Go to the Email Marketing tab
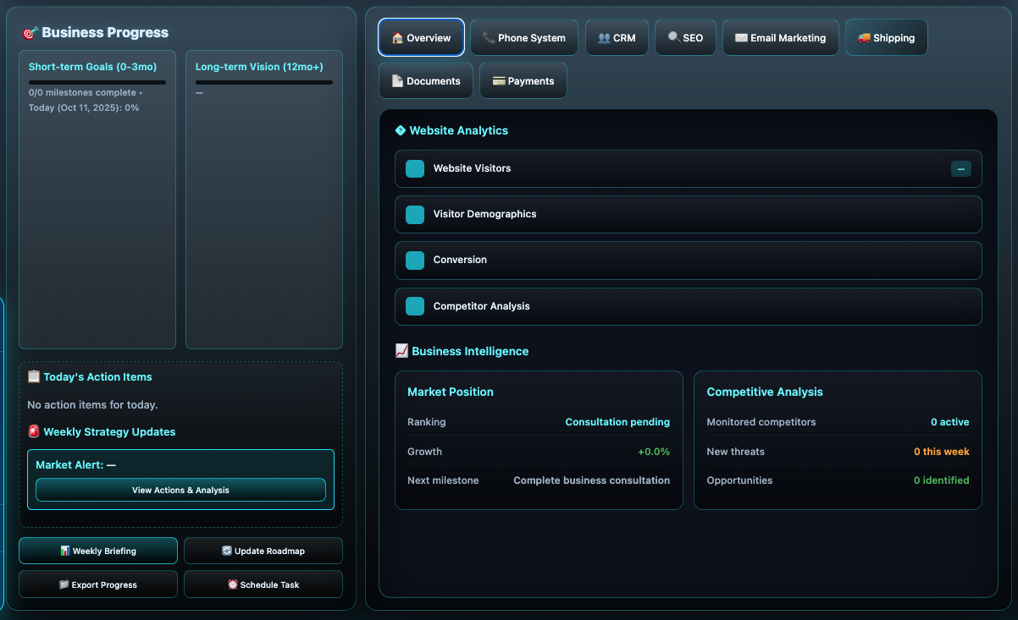 780,38
